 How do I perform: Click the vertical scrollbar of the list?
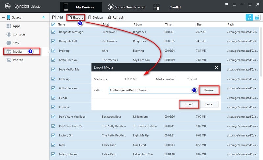point(261,52)
